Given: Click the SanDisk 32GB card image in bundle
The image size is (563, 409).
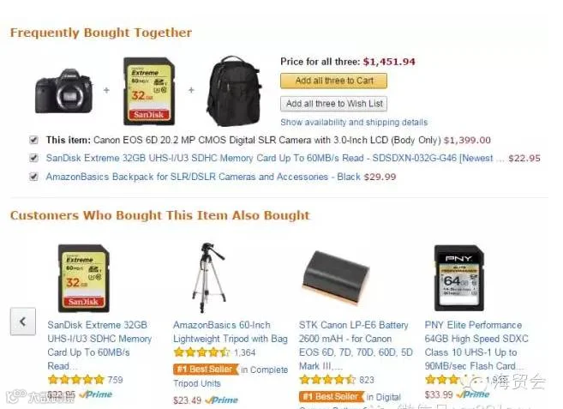Looking at the screenshot, I should coord(149,91).
